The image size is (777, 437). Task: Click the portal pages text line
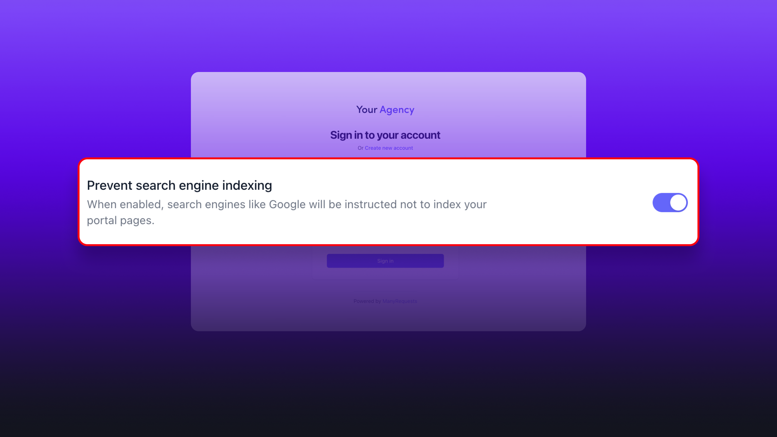[121, 220]
